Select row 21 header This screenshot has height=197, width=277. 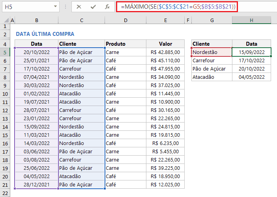[x=5, y=185]
